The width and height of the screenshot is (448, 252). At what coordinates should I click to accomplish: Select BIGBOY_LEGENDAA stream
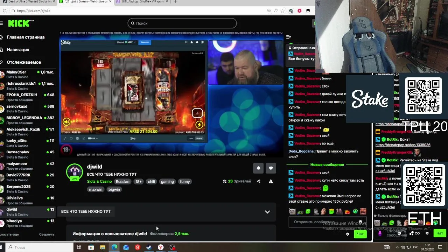click(27, 120)
